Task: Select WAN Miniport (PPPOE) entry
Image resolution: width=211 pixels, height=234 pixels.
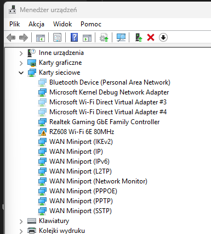Action: (83, 191)
